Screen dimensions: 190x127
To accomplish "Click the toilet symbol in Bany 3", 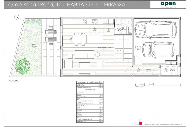I will [119, 23].
